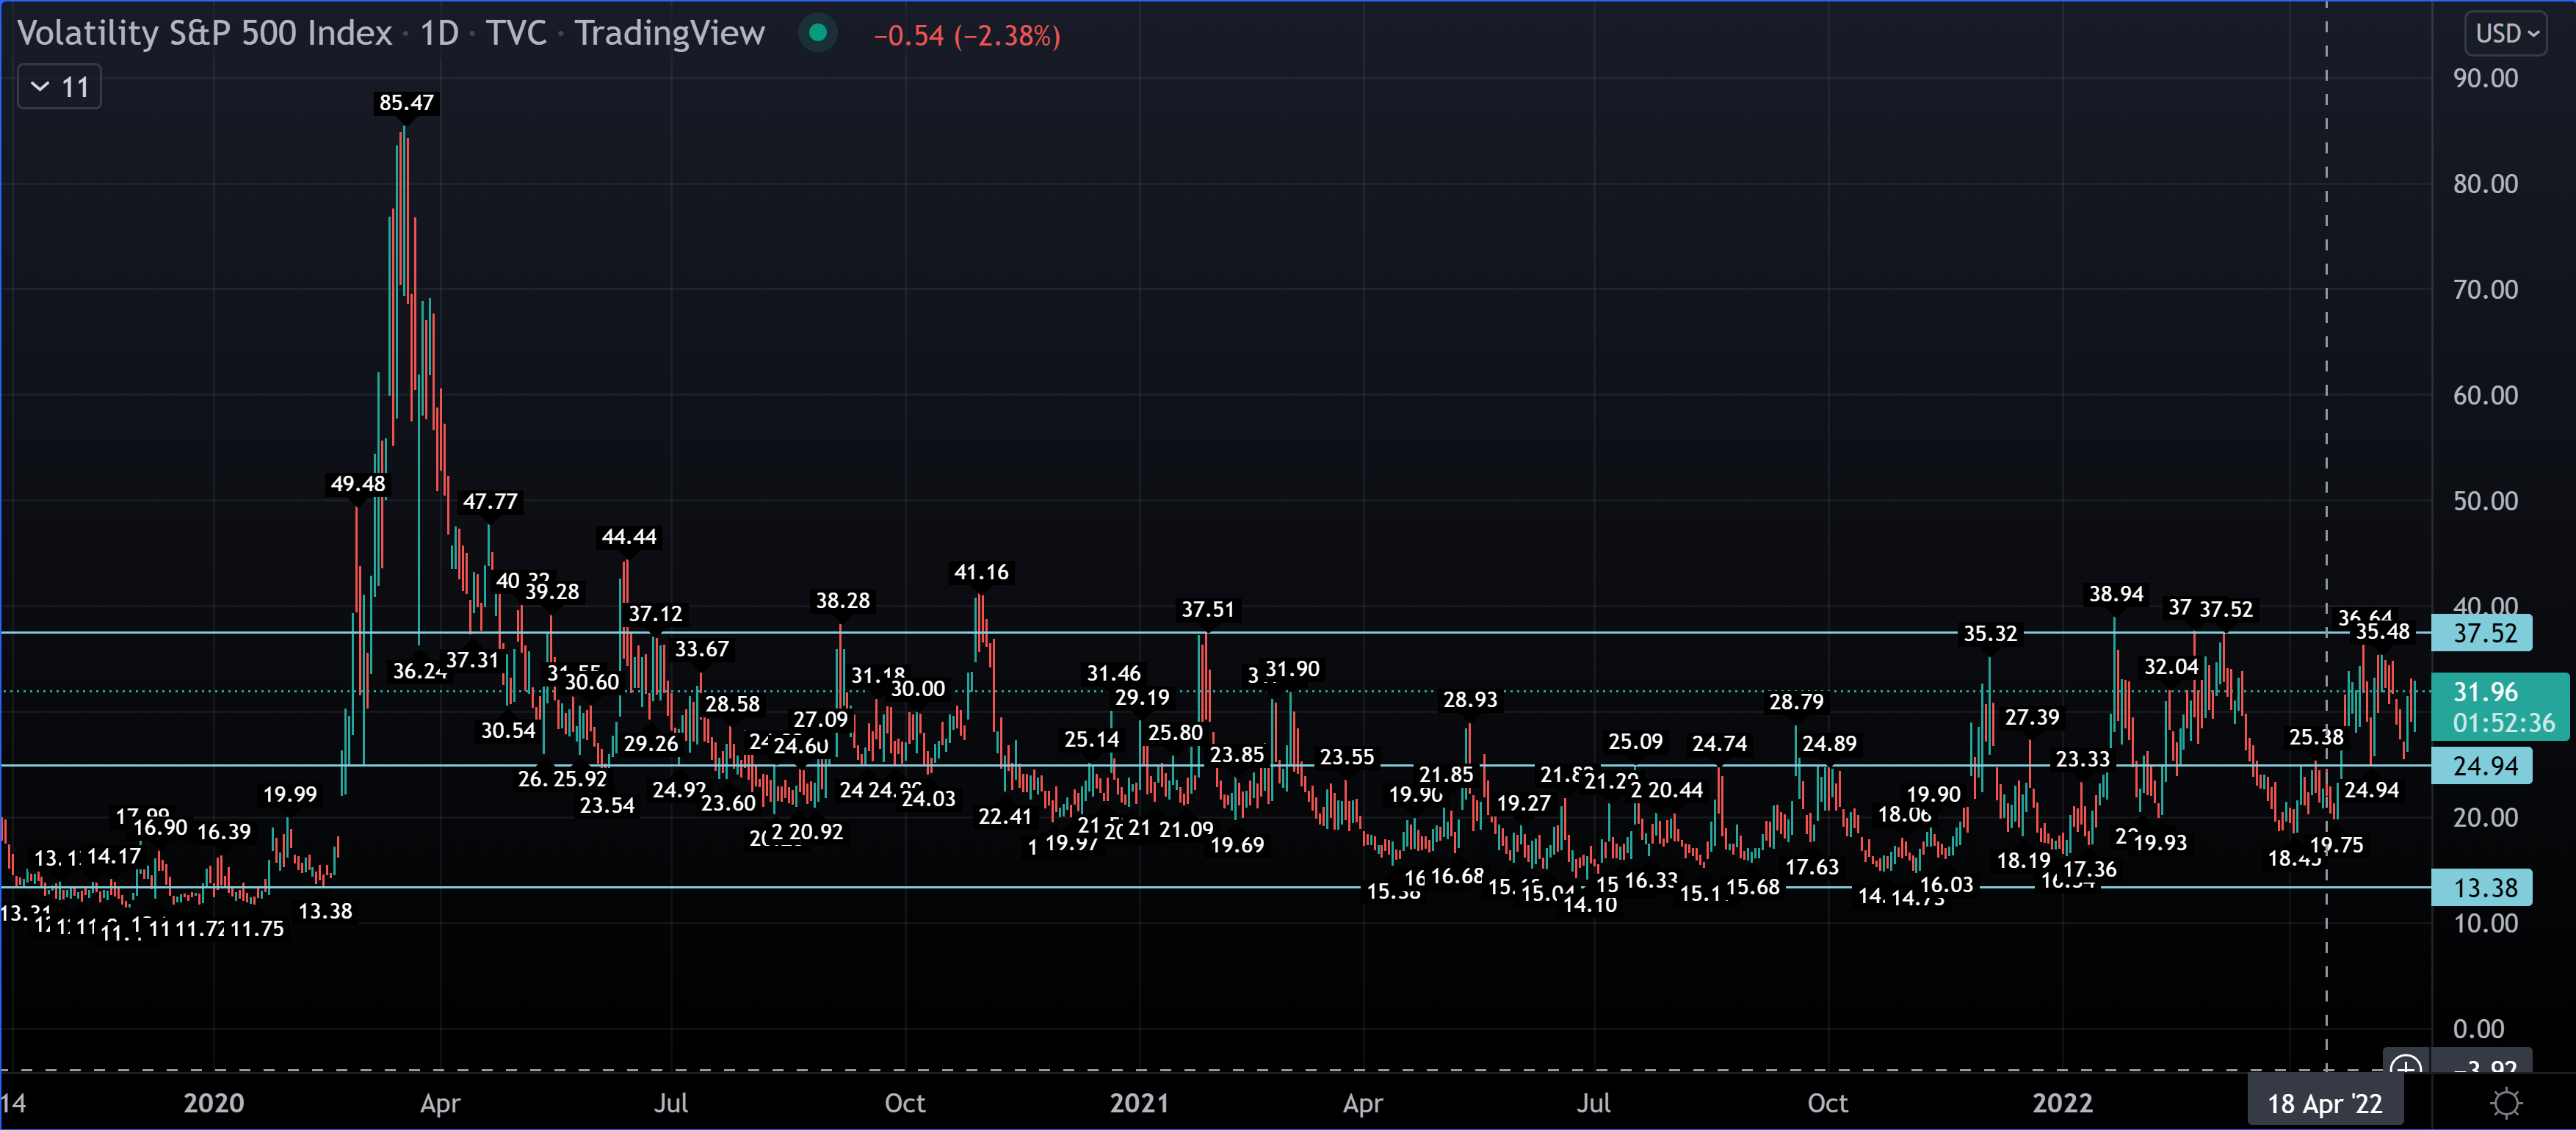Collapse the indicator legend showing 11

pyautogui.click(x=59, y=87)
